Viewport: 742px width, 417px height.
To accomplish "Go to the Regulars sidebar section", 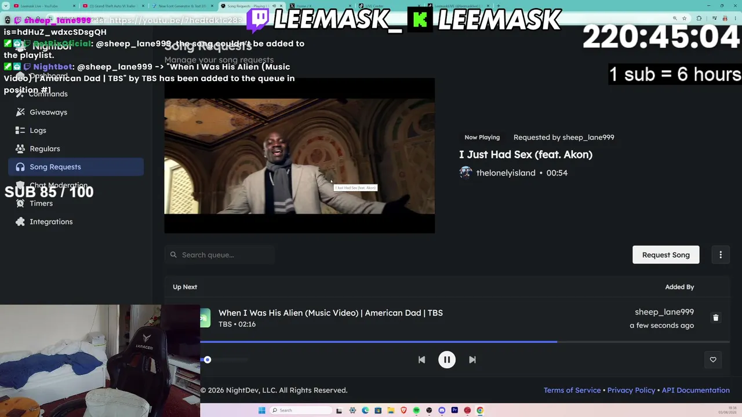I will pos(45,149).
